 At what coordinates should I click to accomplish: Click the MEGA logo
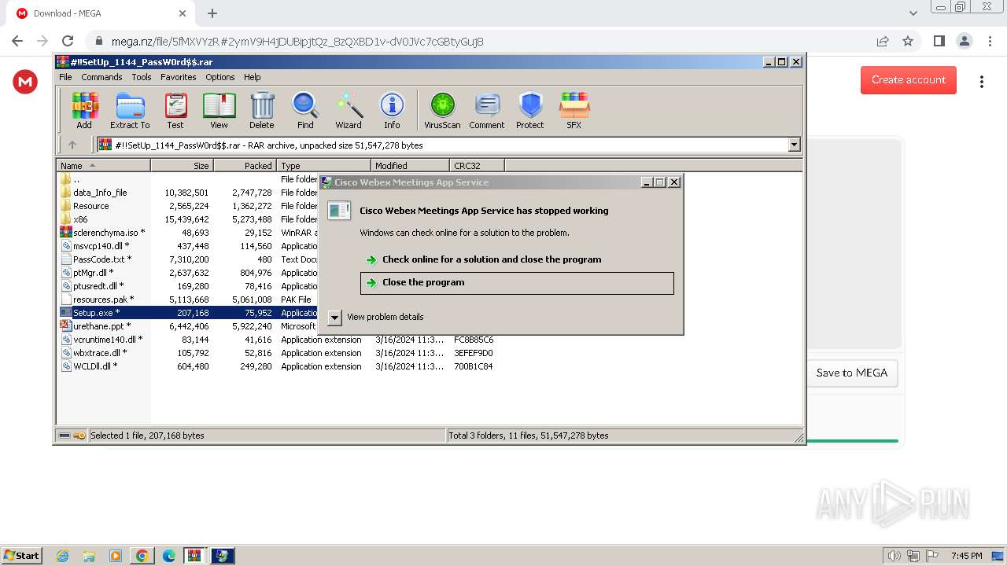click(25, 81)
